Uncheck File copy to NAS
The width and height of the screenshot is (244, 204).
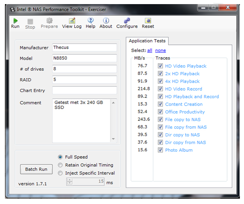point(160,119)
